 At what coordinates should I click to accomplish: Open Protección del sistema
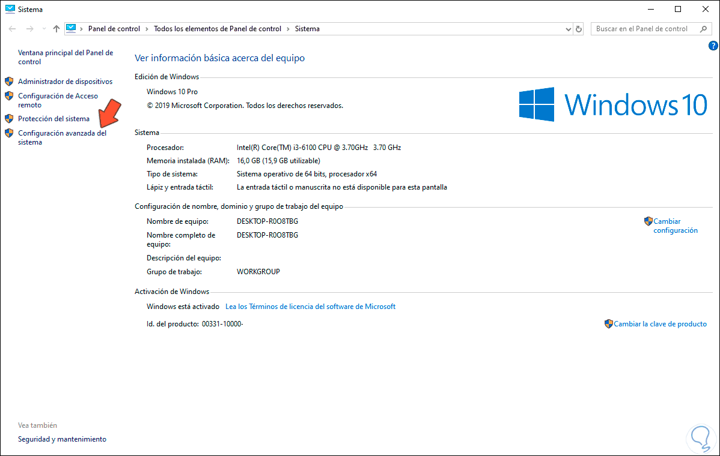coord(53,119)
